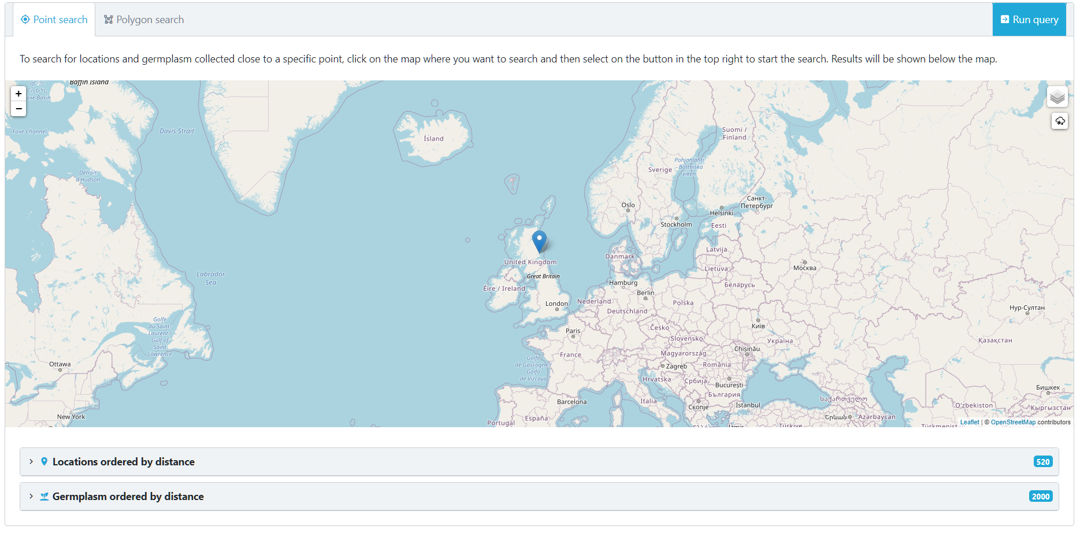The height and width of the screenshot is (533, 1080).
Task: Expand Germplasm ordered by distance chevron
Action: (31, 497)
